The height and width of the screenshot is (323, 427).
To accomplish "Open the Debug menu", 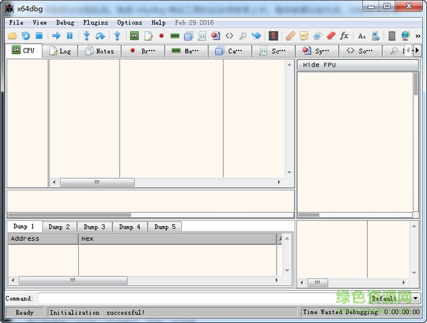I will click(x=65, y=23).
